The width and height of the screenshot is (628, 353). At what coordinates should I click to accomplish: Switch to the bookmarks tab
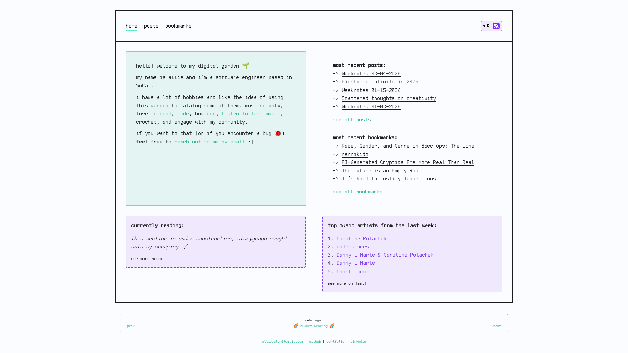click(178, 26)
